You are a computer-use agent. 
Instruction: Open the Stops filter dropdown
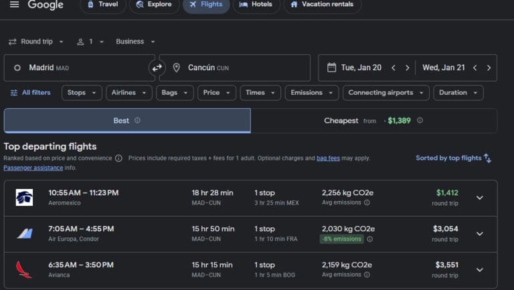[83, 93]
